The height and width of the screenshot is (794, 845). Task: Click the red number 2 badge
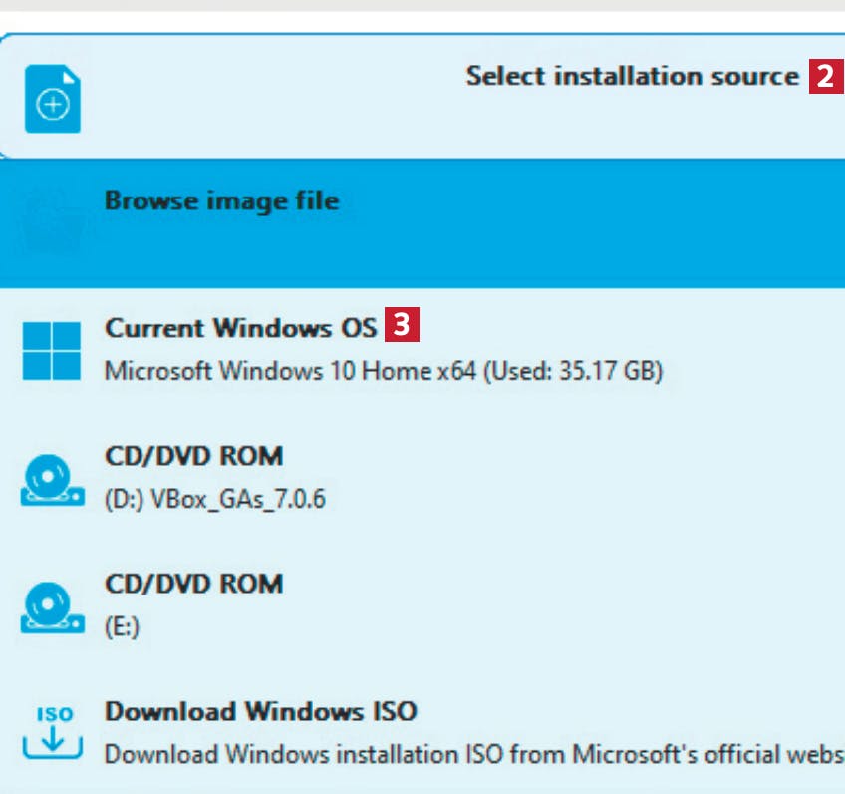click(x=826, y=76)
